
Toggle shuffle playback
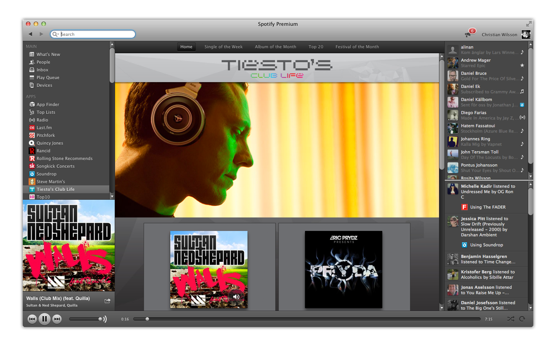(x=510, y=319)
